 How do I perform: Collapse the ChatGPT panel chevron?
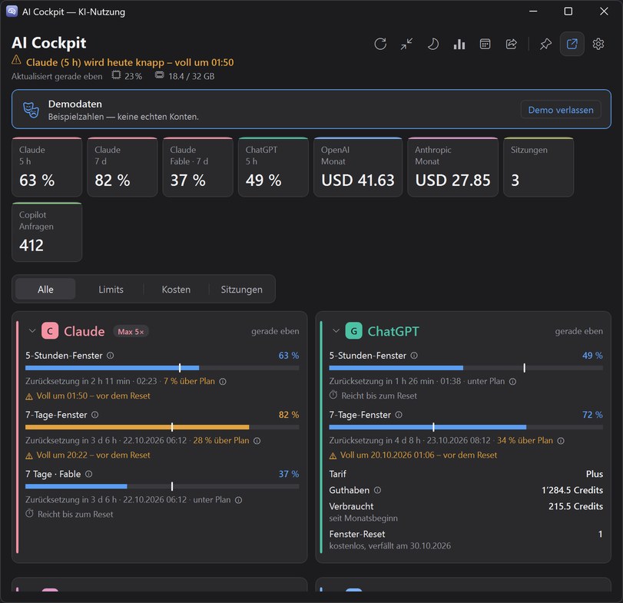(x=336, y=331)
